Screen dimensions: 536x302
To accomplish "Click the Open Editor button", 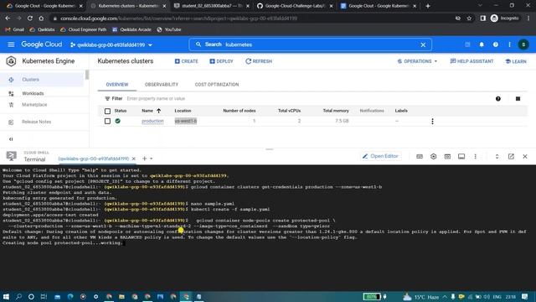I will (x=380, y=156).
